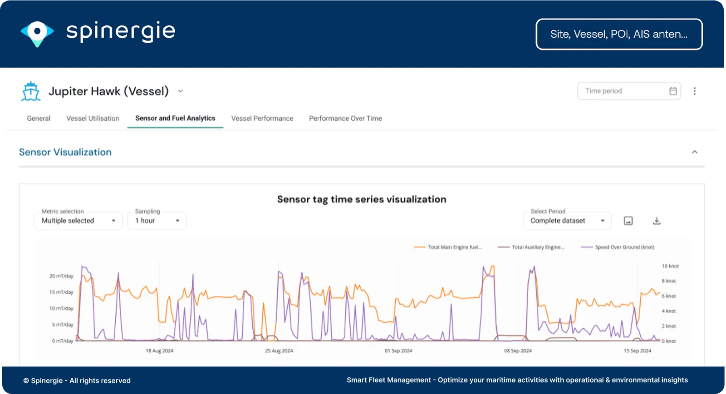Image resolution: width=726 pixels, height=394 pixels.
Task: Download the sensor time series data
Action: 657,221
